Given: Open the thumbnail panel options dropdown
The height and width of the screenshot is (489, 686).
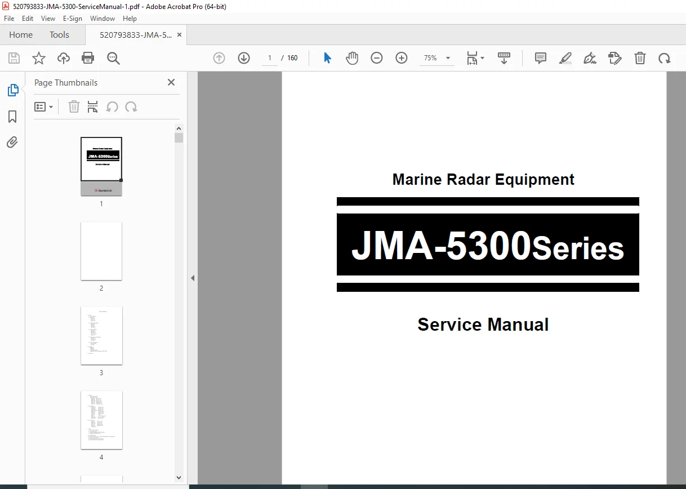Looking at the screenshot, I should [44, 106].
